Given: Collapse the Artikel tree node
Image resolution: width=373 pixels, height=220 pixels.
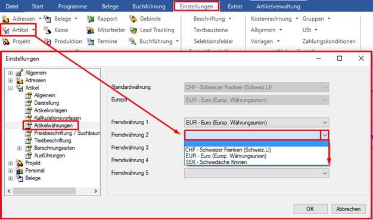Looking at the screenshot, I should click(11, 88).
